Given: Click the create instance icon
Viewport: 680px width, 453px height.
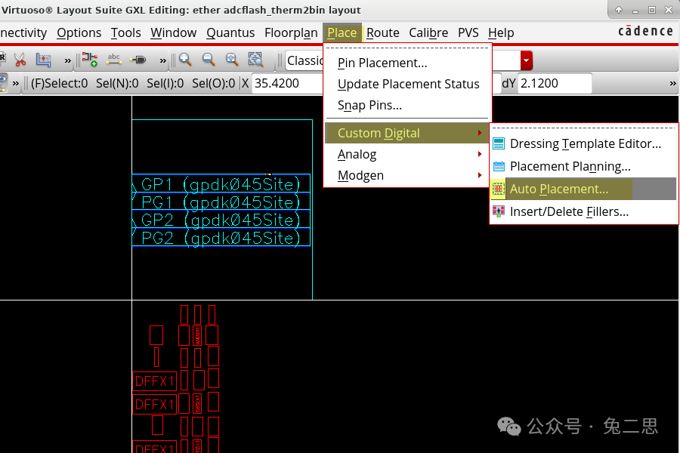Looking at the screenshot, I should coord(90,60).
